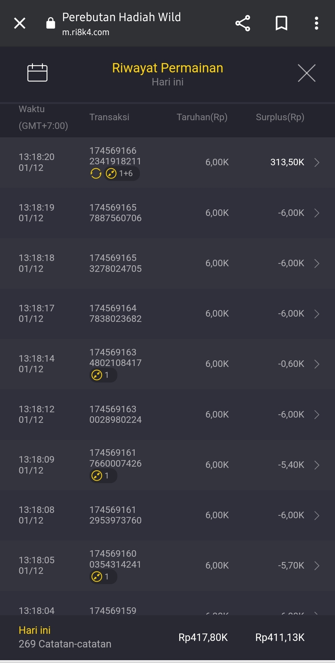This screenshot has height=663, width=335.
Task: Expand details for the 13:18:19 transaction
Action: [317, 213]
